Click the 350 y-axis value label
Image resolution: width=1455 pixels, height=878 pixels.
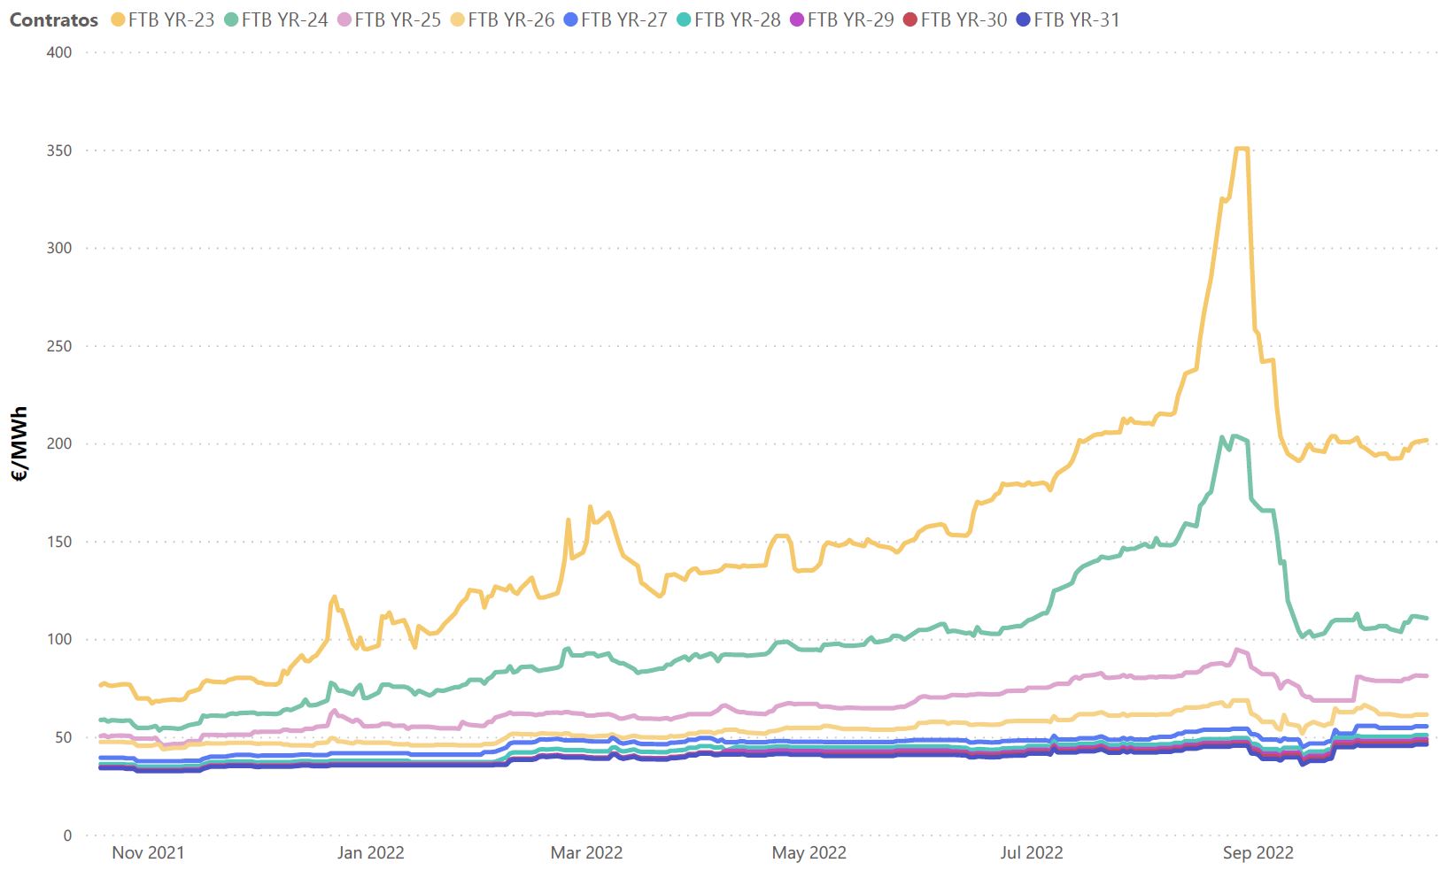pyautogui.click(x=59, y=150)
